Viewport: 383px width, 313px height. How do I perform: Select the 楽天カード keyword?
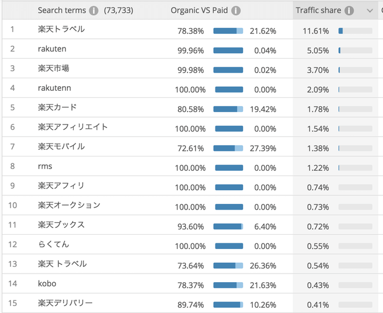[57, 108]
